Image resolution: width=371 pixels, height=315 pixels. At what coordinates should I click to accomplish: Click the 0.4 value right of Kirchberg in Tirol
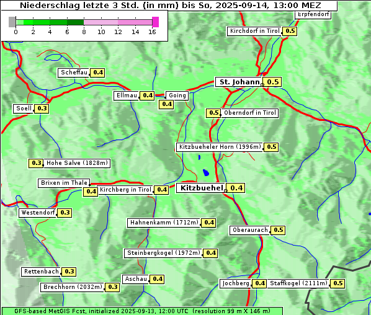click(x=161, y=190)
